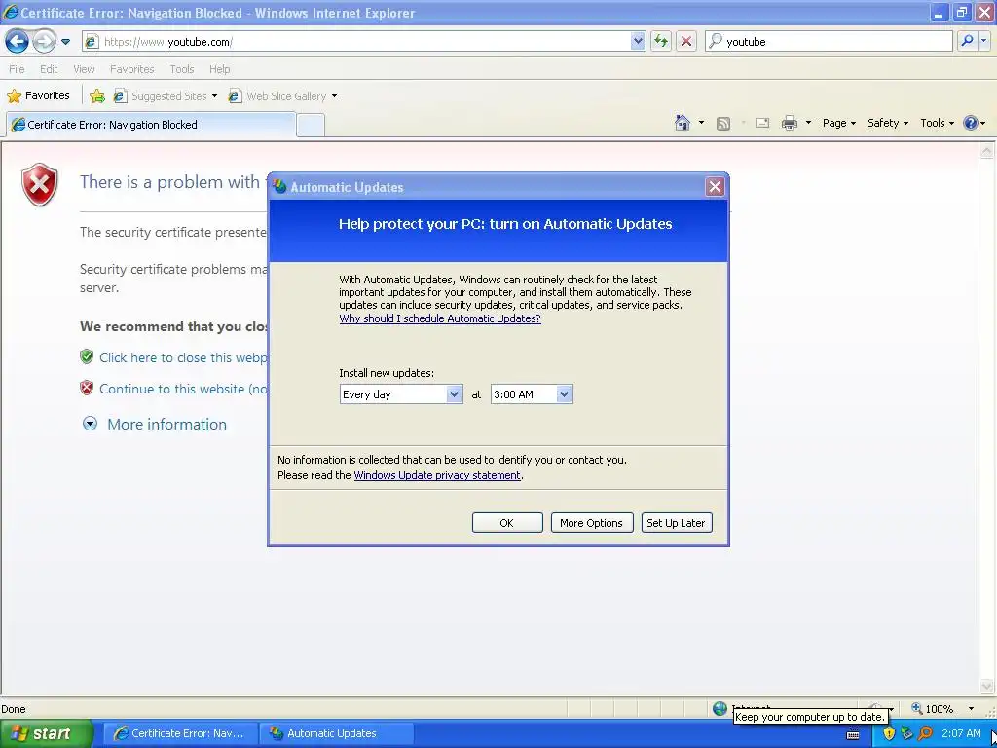
Task: Expand More information section
Action: 155,425
